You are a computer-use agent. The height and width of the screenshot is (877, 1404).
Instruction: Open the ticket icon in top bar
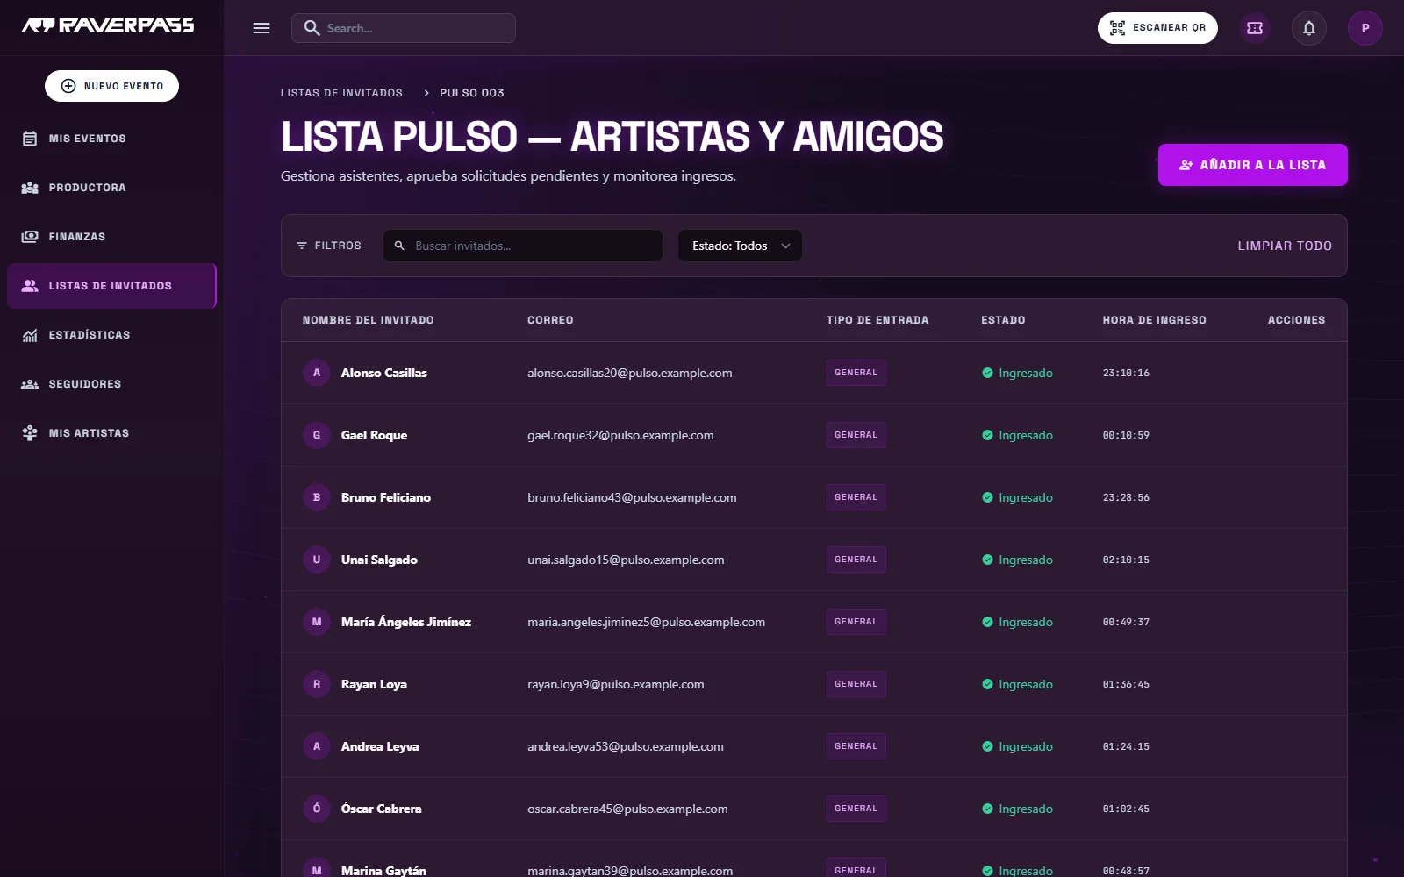[1255, 28]
